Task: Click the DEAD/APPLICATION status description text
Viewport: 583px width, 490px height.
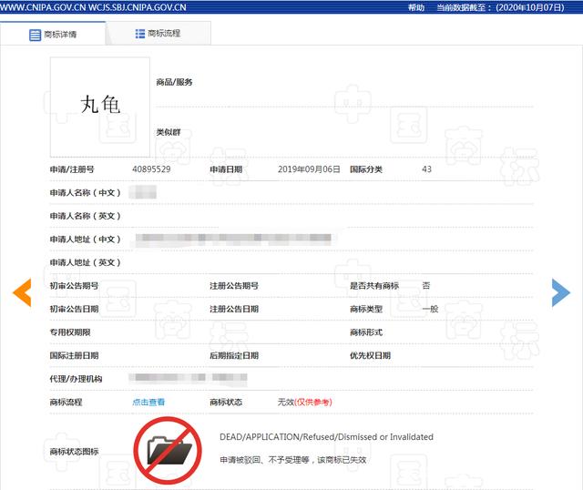Action: pos(326,437)
